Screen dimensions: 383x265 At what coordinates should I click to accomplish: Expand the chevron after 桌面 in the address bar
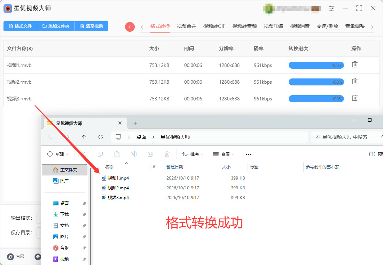tap(153, 137)
